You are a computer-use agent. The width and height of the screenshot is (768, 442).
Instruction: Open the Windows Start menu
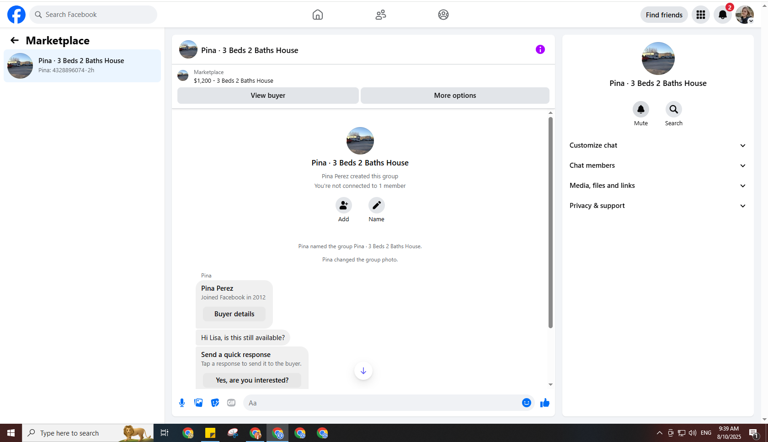(11, 433)
